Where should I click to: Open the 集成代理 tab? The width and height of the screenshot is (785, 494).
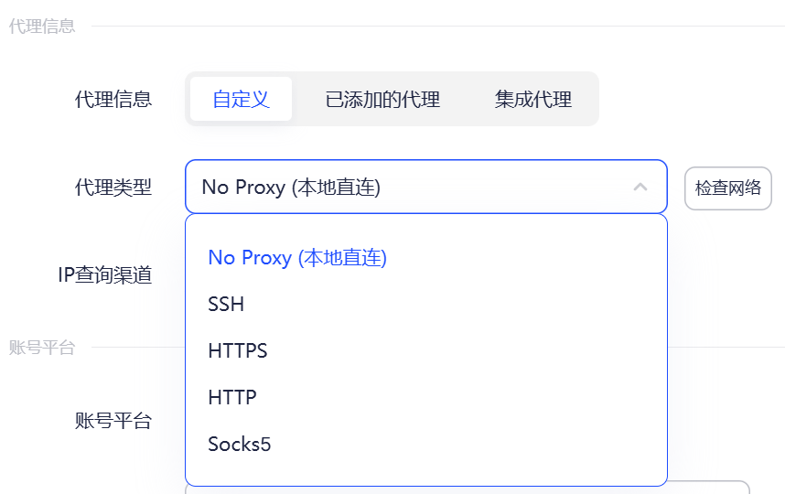(x=532, y=99)
